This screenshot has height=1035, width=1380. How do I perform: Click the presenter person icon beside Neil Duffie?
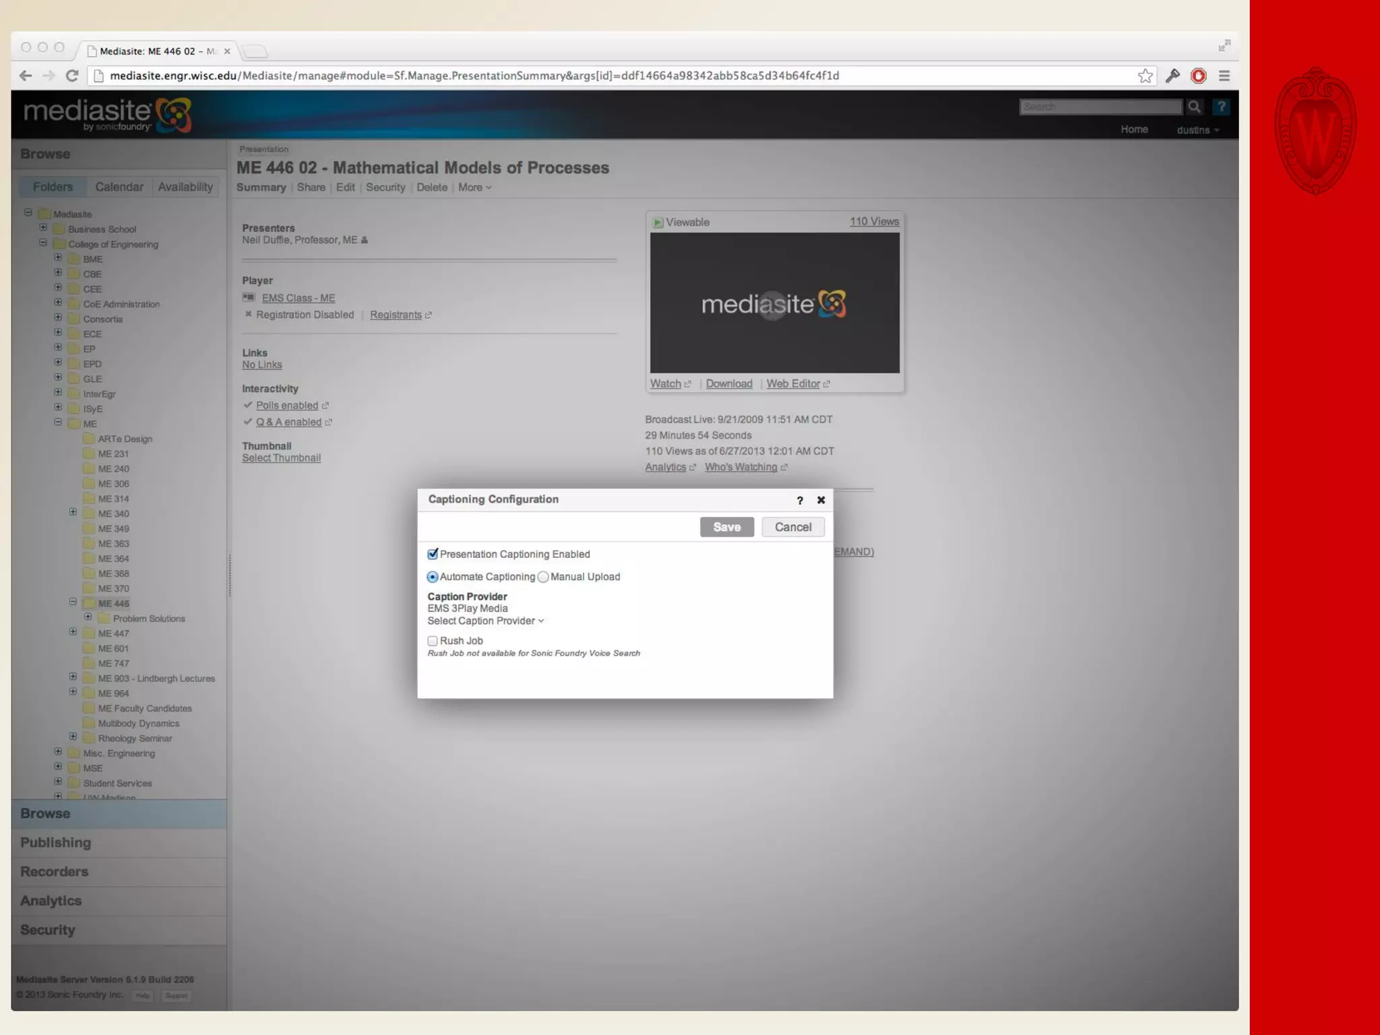(x=365, y=240)
